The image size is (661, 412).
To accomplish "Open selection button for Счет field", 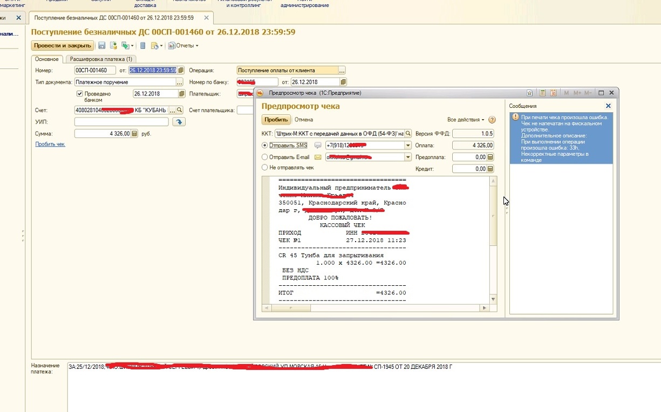I will (x=173, y=110).
